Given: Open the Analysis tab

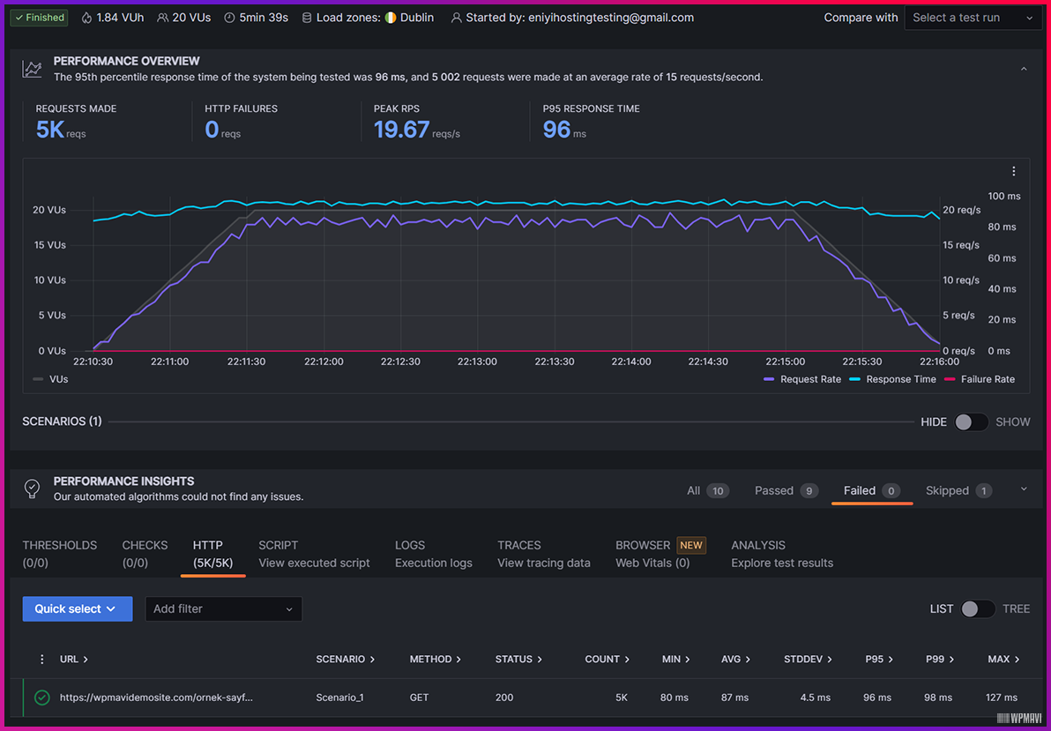Looking at the screenshot, I should point(782,554).
